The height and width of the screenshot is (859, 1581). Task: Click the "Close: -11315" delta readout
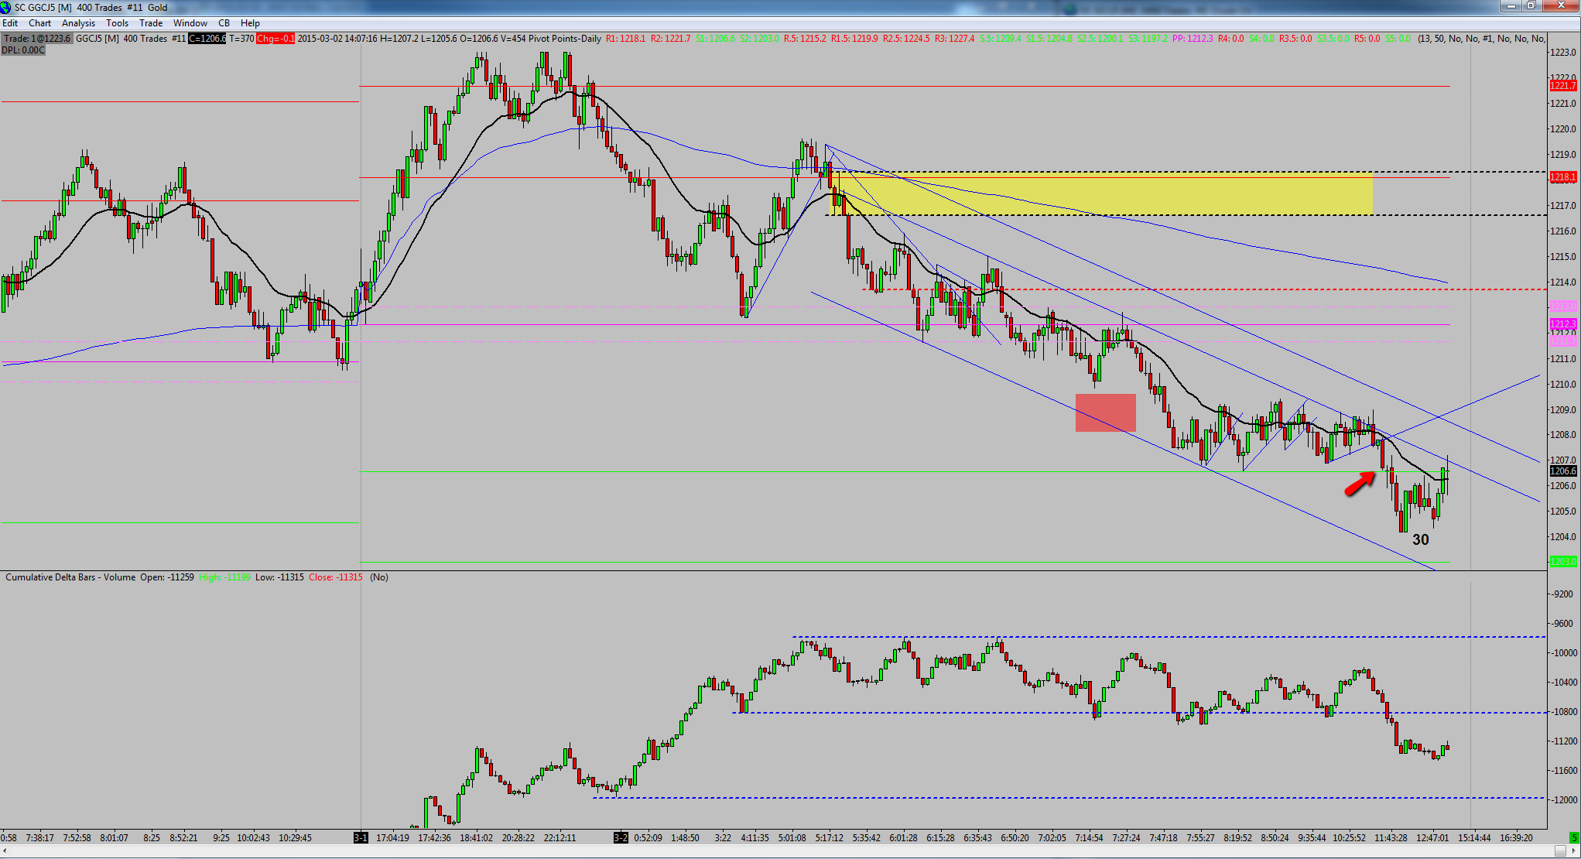coord(335,577)
